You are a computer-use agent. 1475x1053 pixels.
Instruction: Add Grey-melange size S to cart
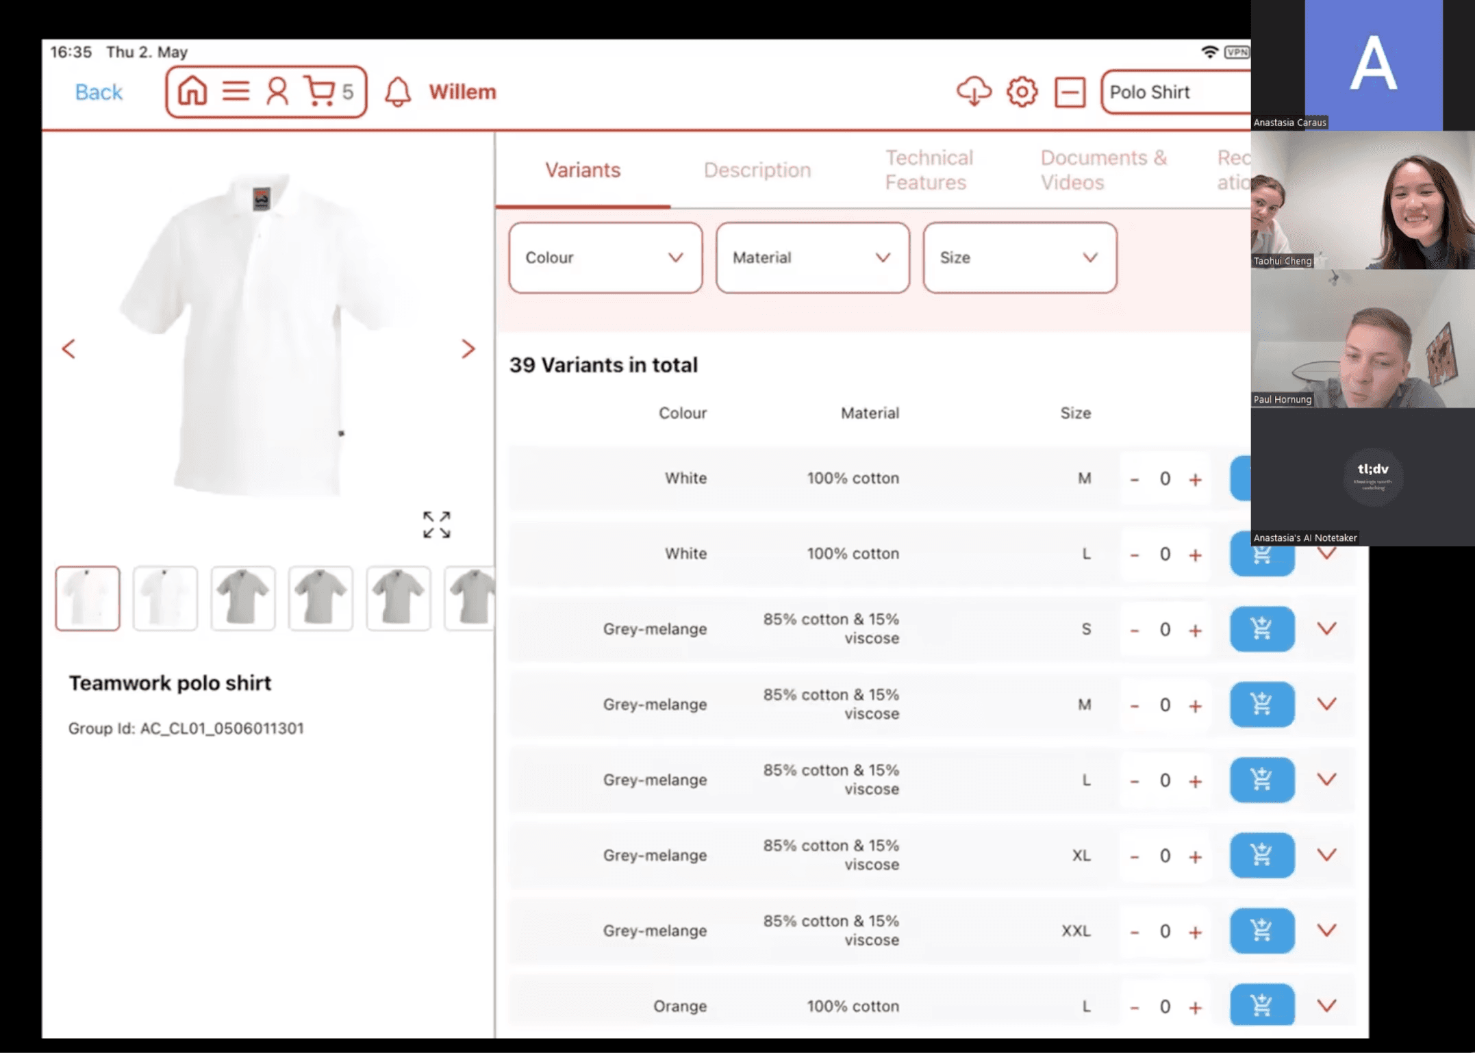pyautogui.click(x=1261, y=629)
